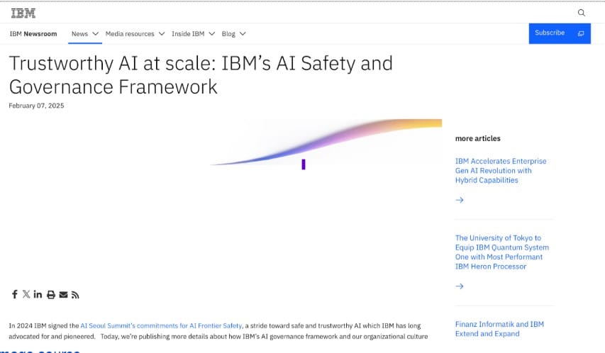
Task: Click arrow under IBM Accelerates Enterprise article
Action: 460,200
